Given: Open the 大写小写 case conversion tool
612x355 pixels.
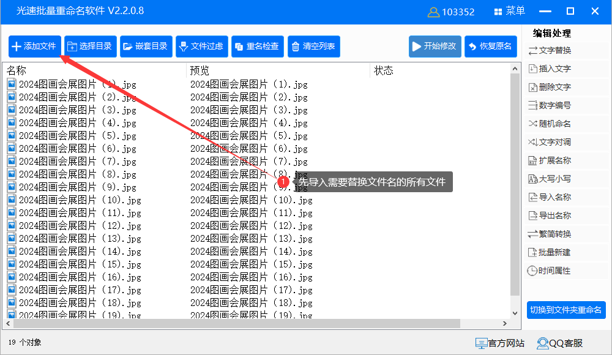Looking at the screenshot, I should coord(550,179).
